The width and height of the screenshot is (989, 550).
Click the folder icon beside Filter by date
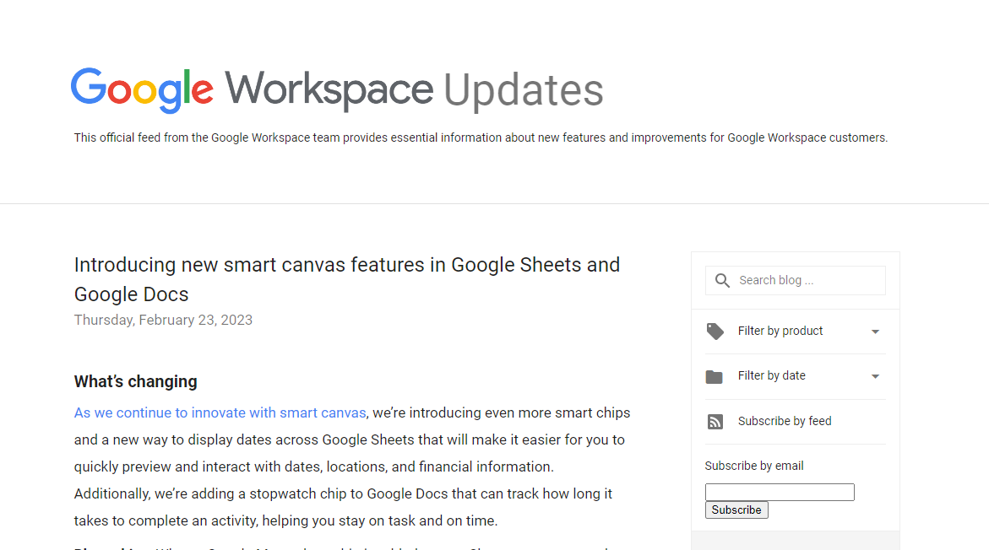(715, 376)
